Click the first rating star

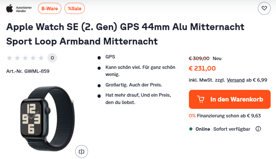9,58
